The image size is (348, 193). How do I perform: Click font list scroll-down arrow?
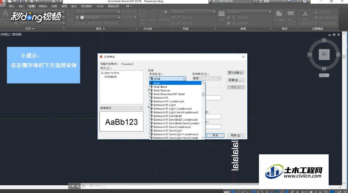point(203,138)
